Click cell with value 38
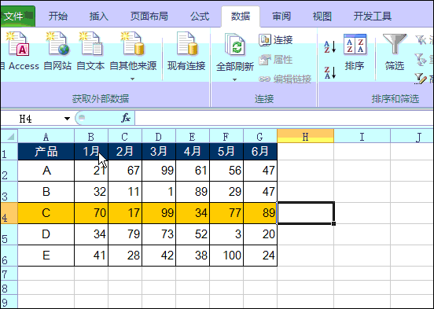The image size is (434, 309). tap(193, 256)
